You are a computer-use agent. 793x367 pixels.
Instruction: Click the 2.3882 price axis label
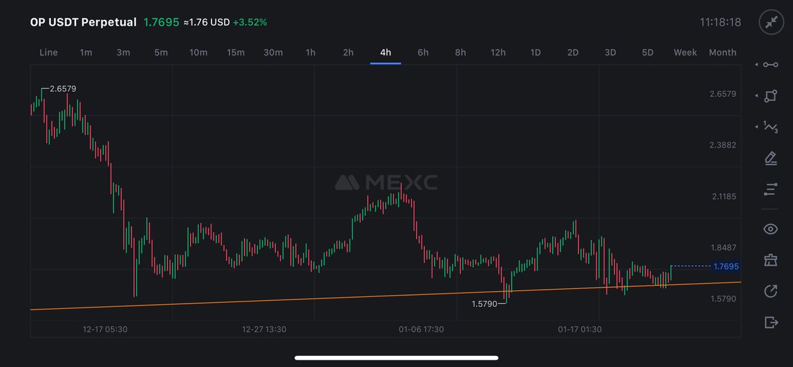[723, 145]
